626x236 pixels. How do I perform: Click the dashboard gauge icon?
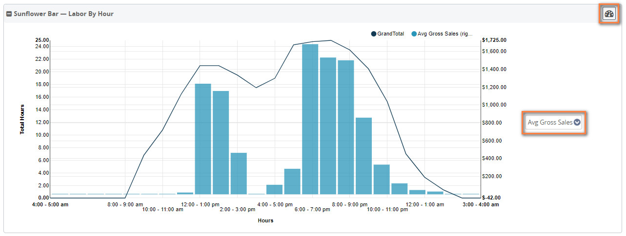[x=609, y=14]
